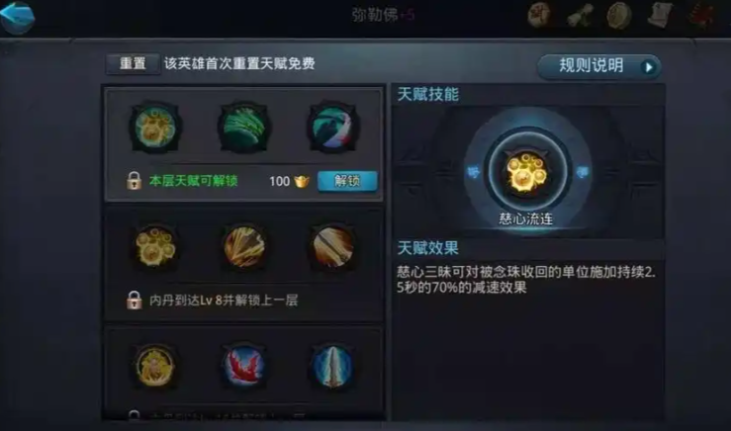731x431 pixels.
Task: Select the green palm-strike talent icon
Action: 243,127
